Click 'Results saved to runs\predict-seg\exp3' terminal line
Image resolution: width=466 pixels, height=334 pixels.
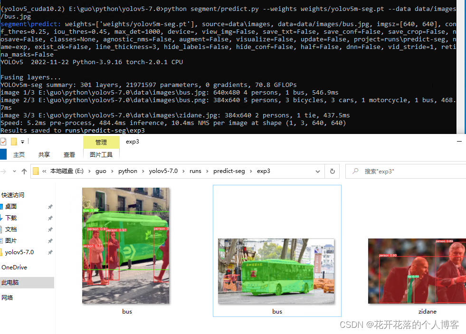click(x=73, y=131)
